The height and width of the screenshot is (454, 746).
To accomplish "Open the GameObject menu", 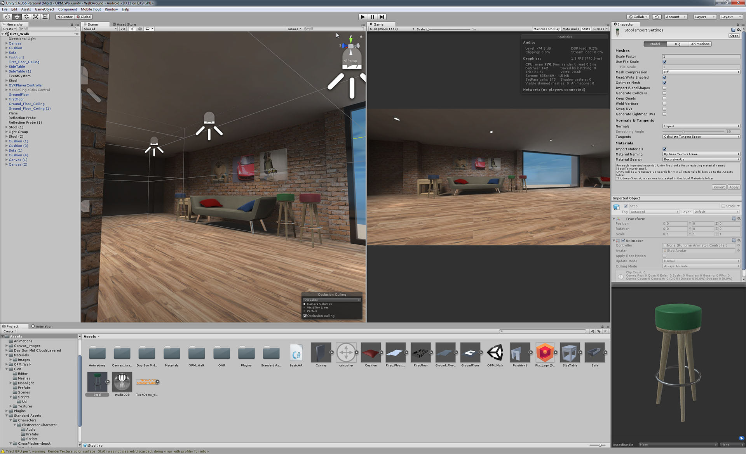I will 44,9.
